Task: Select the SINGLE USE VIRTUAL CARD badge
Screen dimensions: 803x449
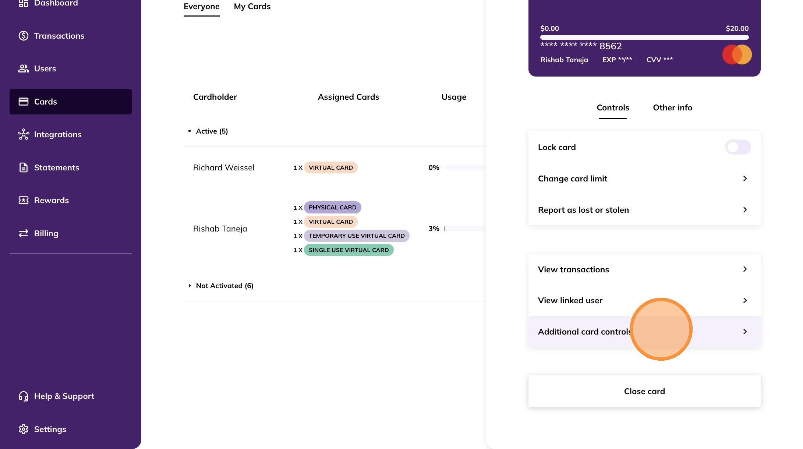Action: pos(349,250)
